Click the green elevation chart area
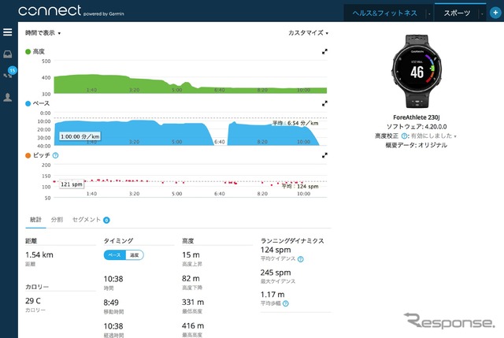This screenshot has height=338, width=504. click(x=191, y=84)
